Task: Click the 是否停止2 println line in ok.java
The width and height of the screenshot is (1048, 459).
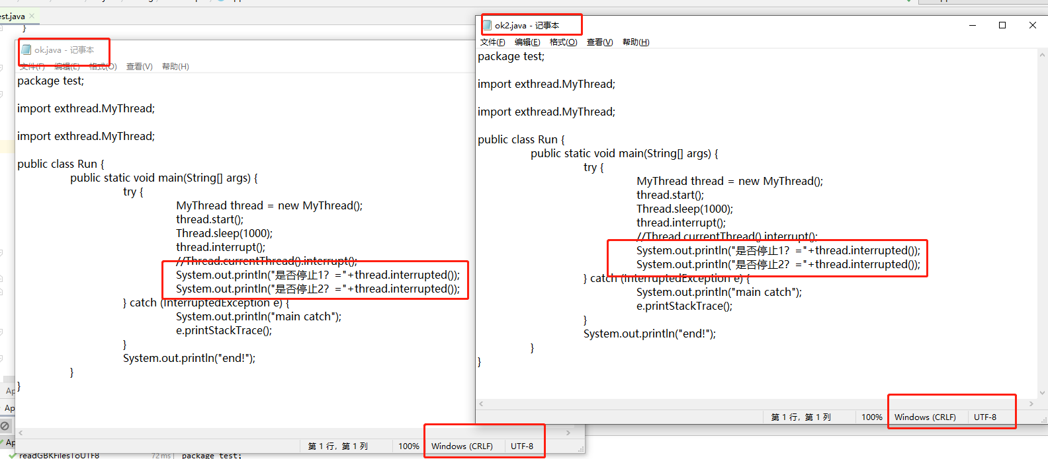Action: [318, 289]
